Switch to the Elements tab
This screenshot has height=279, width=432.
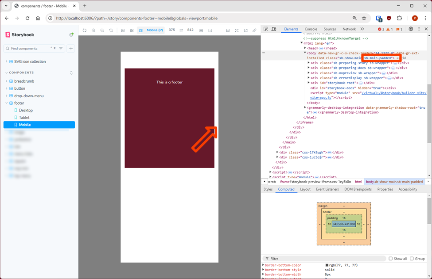(291, 29)
